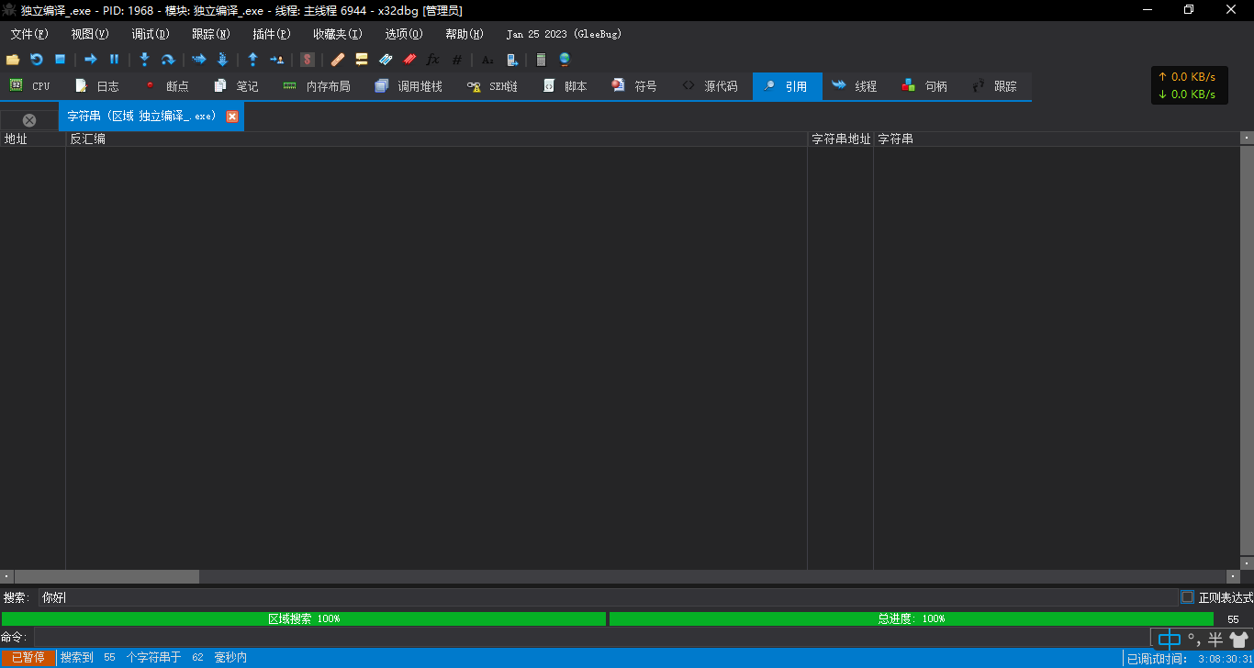Restart the debugged program via toolbar icon
Image resolution: width=1254 pixels, height=668 pixels.
(37, 60)
